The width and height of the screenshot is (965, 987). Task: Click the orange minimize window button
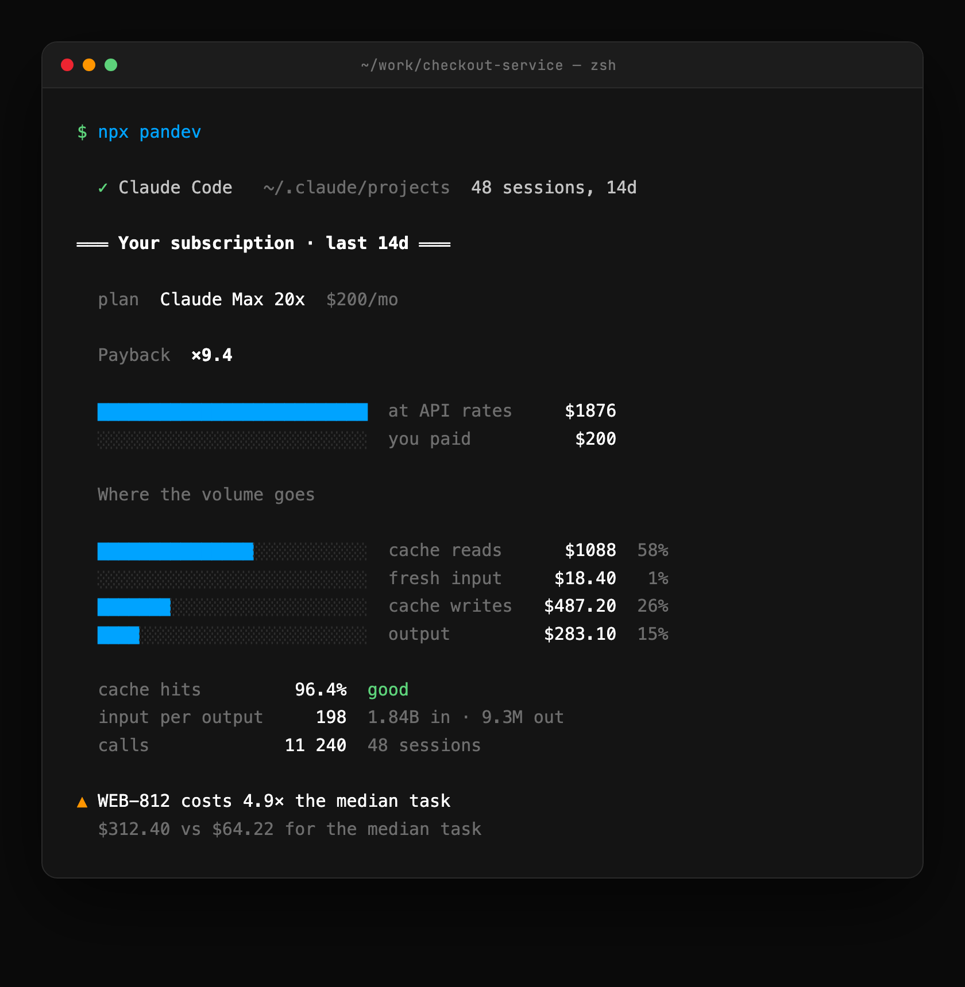pyautogui.click(x=89, y=65)
